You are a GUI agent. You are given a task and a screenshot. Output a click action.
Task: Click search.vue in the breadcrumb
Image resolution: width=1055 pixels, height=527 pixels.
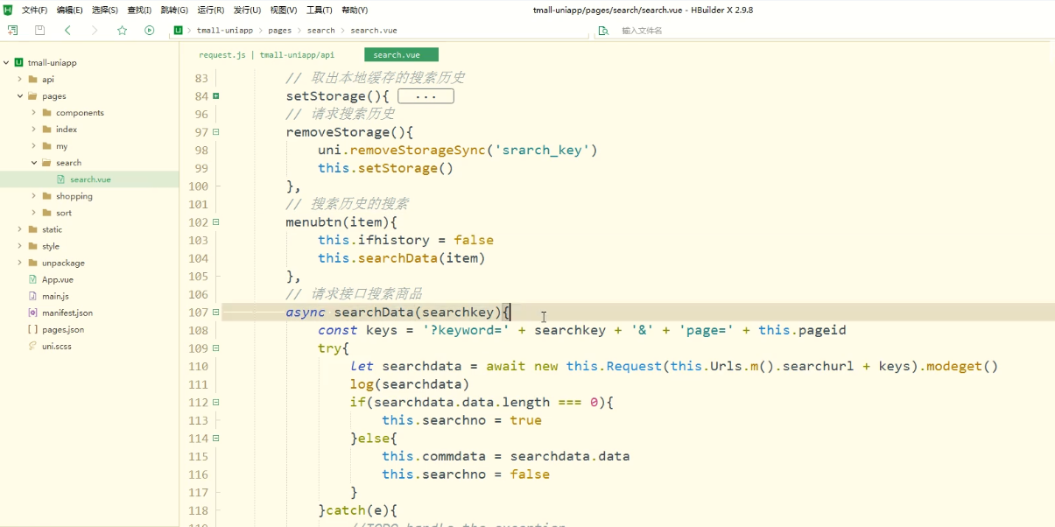[374, 31]
